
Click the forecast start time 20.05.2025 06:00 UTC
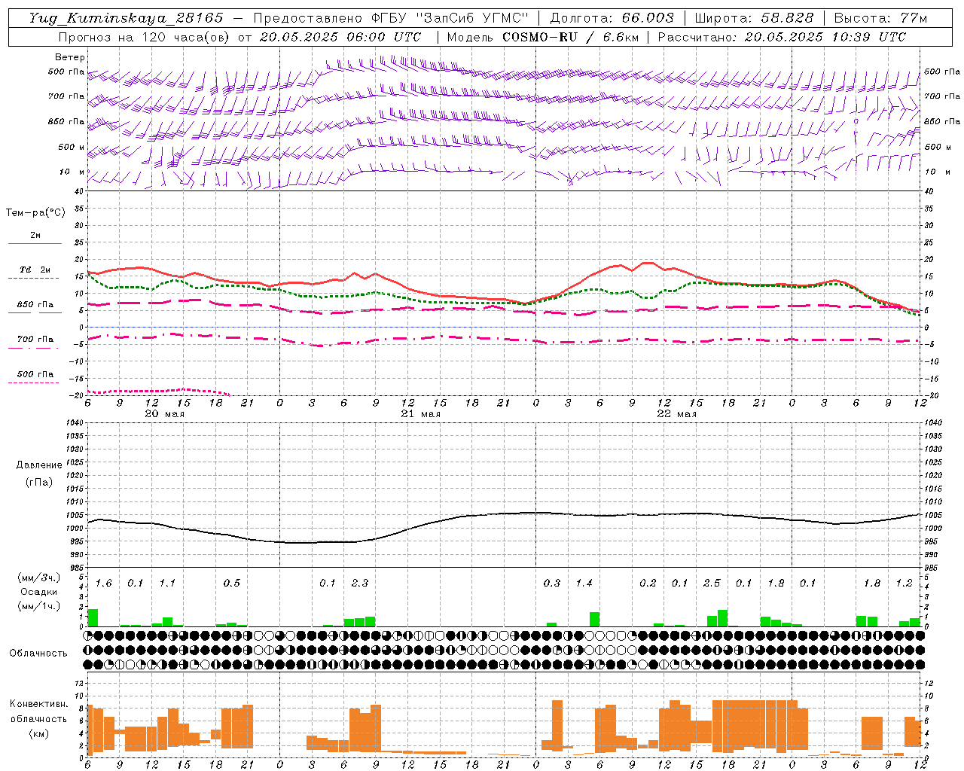pos(340,37)
